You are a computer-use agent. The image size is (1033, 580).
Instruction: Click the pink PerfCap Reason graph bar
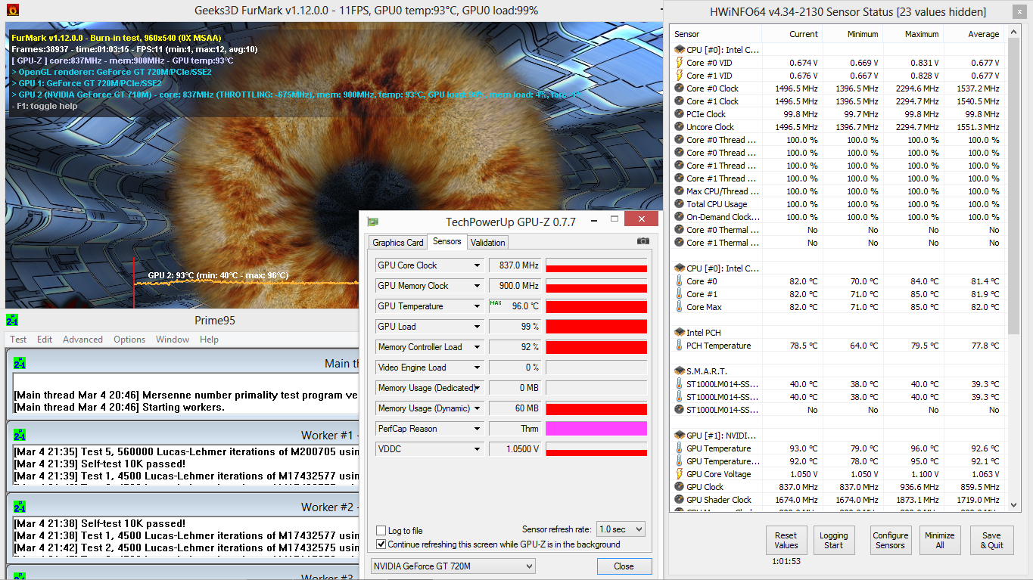[596, 429]
